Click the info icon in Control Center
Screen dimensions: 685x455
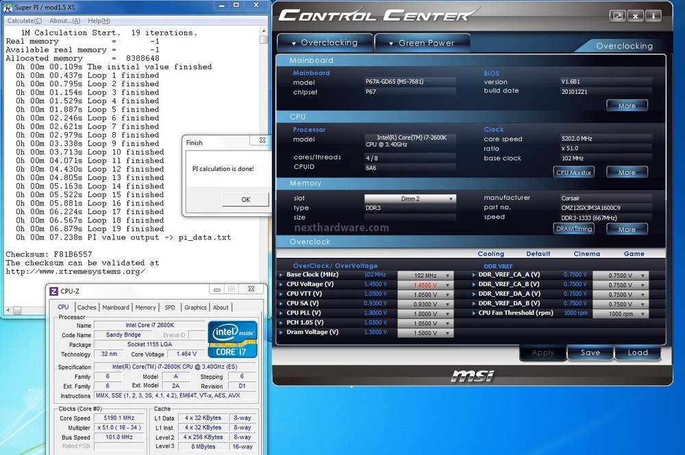pos(653,16)
